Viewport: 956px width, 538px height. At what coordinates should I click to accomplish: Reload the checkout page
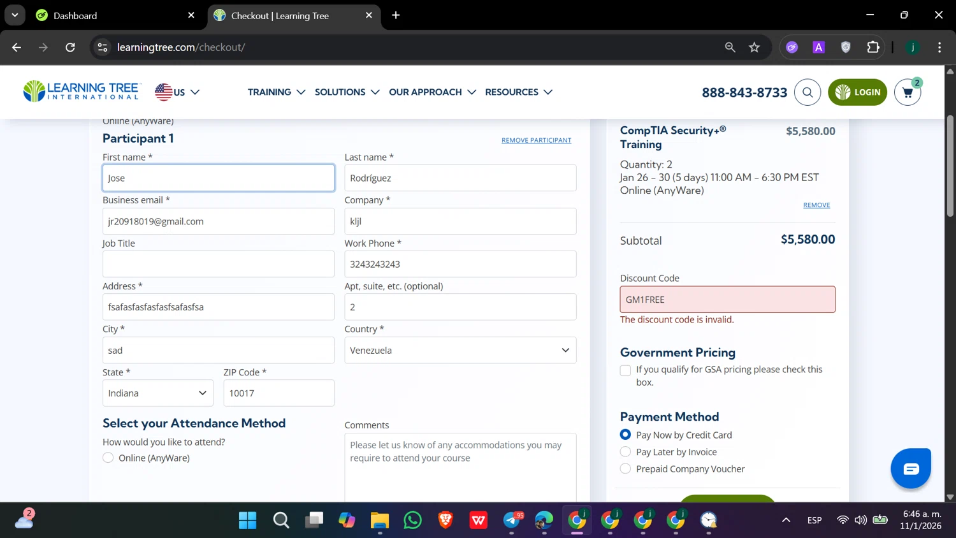70,47
